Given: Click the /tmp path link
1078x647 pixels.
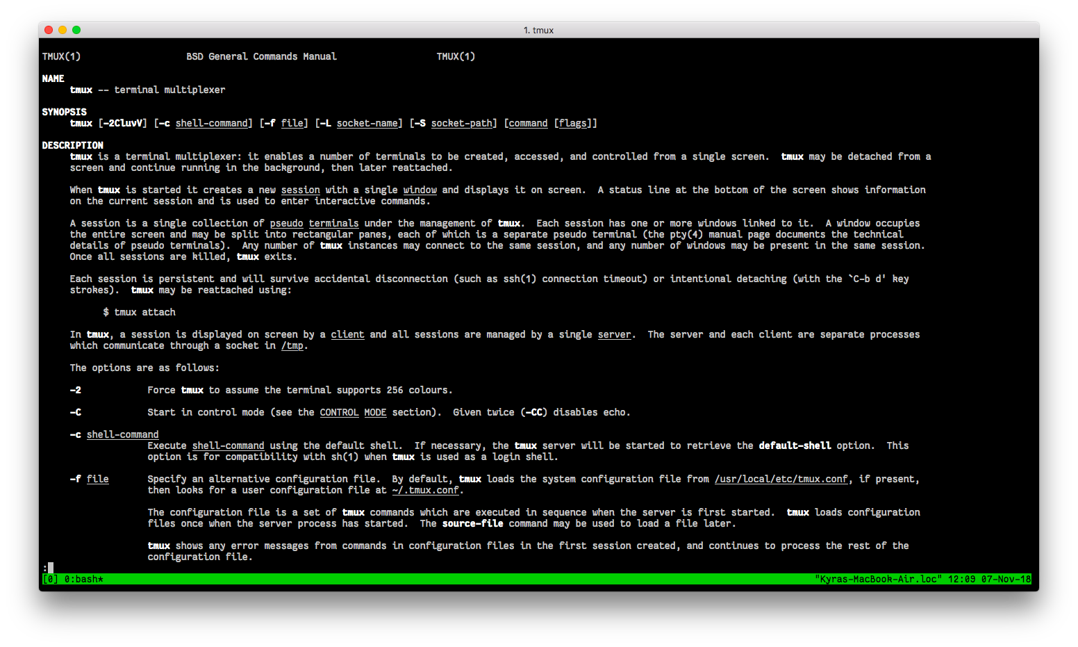Looking at the screenshot, I should [x=292, y=345].
